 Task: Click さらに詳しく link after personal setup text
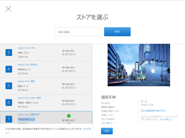pos(166,120)
